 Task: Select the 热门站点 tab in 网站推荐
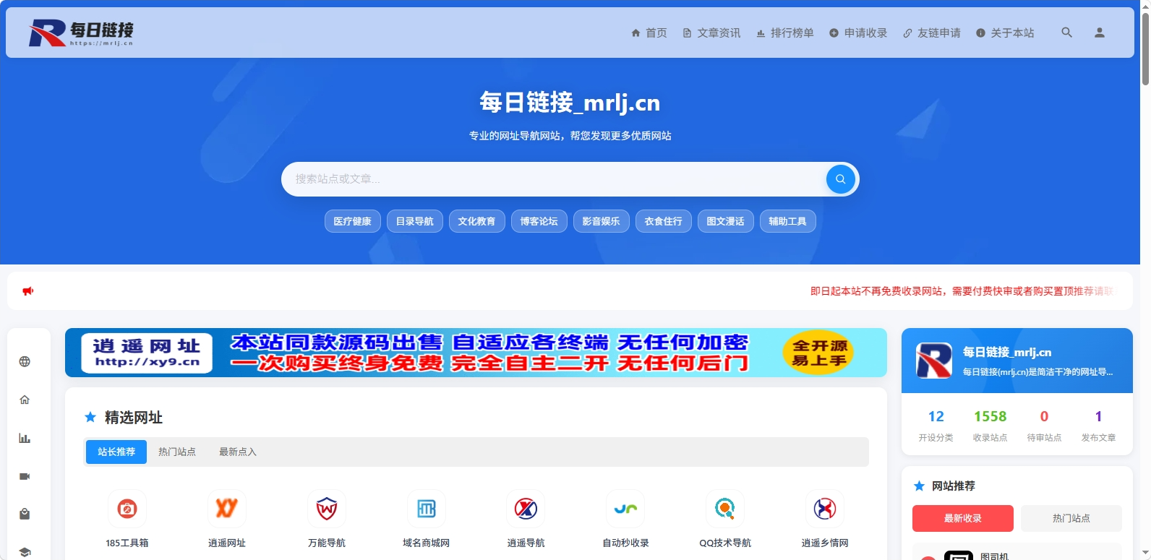point(1071,518)
